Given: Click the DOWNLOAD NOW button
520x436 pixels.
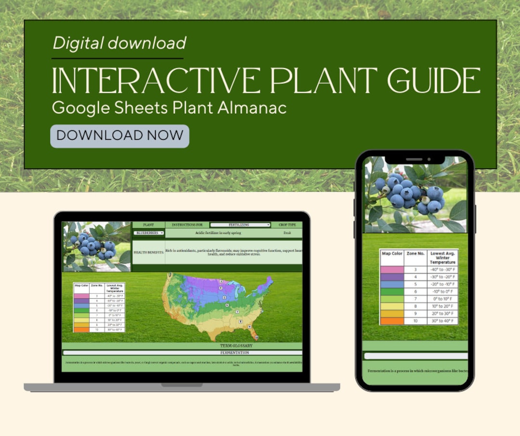Looking at the screenshot, I should point(119,136).
